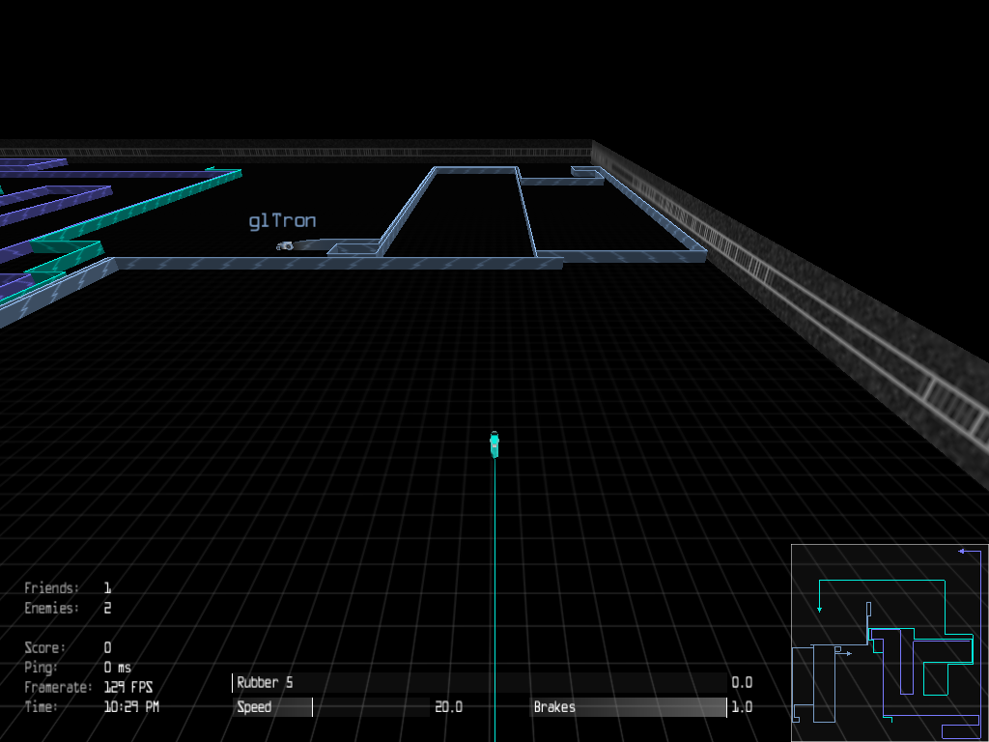Click the Brakes gauge bar

pyautogui.click(x=629, y=707)
